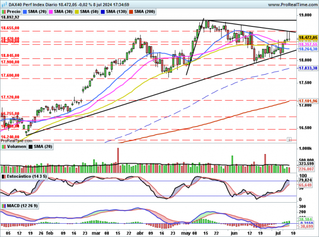Click the Volumen panel legend icon
Viewport: 319px width, 237px height.
point(4,146)
